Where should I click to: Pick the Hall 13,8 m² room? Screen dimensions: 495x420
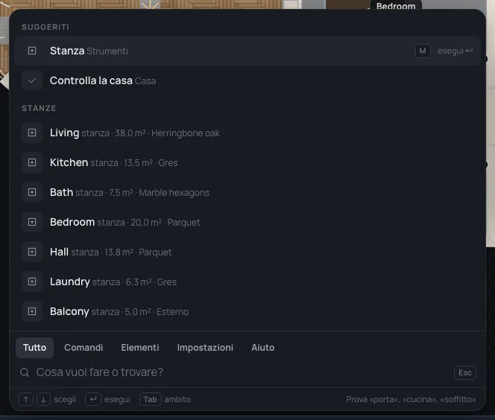click(248, 252)
